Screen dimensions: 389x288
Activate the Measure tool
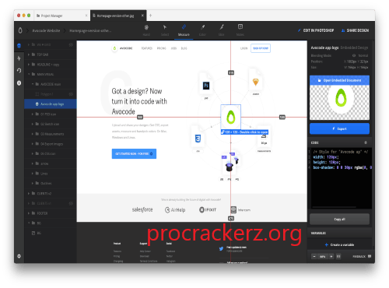click(x=184, y=30)
